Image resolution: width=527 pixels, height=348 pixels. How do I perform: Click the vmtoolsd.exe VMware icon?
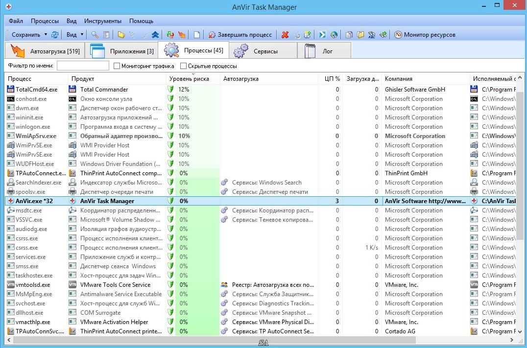[11, 284]
